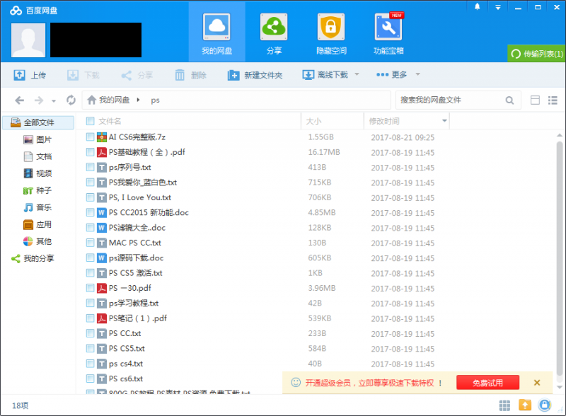Switch to list view icon
The width and height of the screenshot is (566, 416).
pyautogui.click(x=553, y=100)
